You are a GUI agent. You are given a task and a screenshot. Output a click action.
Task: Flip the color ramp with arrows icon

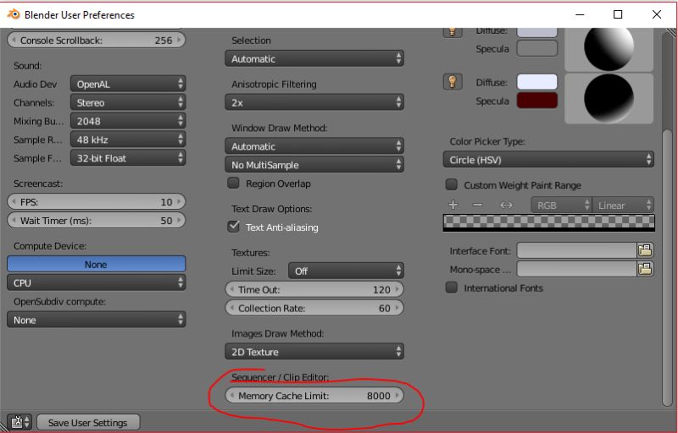(x=506, y=205)
